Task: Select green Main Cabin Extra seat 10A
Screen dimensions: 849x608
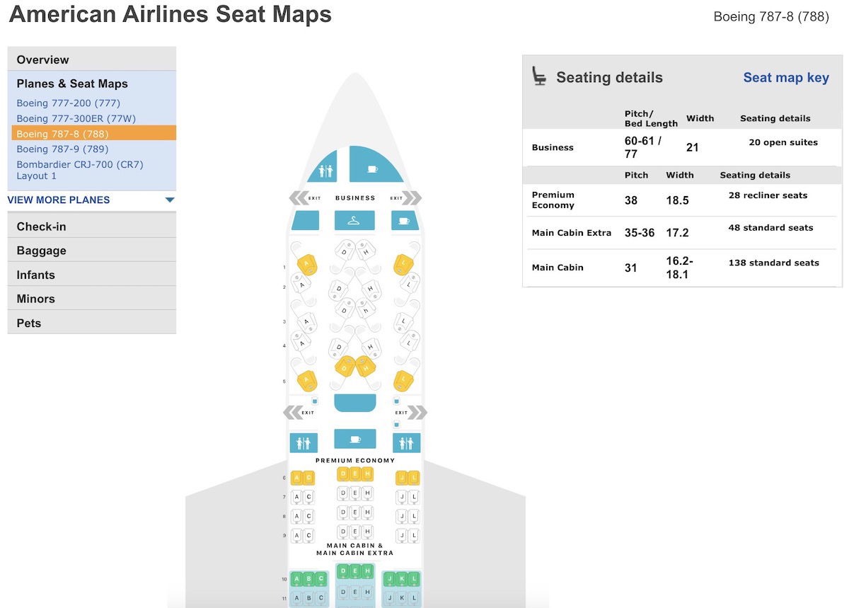Action: [297, 578]
